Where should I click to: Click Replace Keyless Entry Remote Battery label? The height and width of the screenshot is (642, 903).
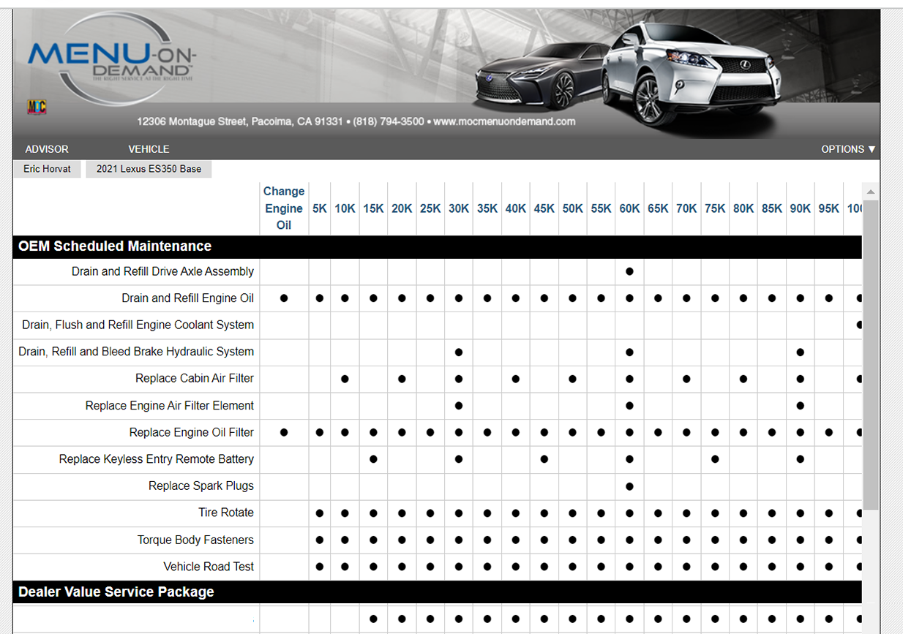[157, 459]
